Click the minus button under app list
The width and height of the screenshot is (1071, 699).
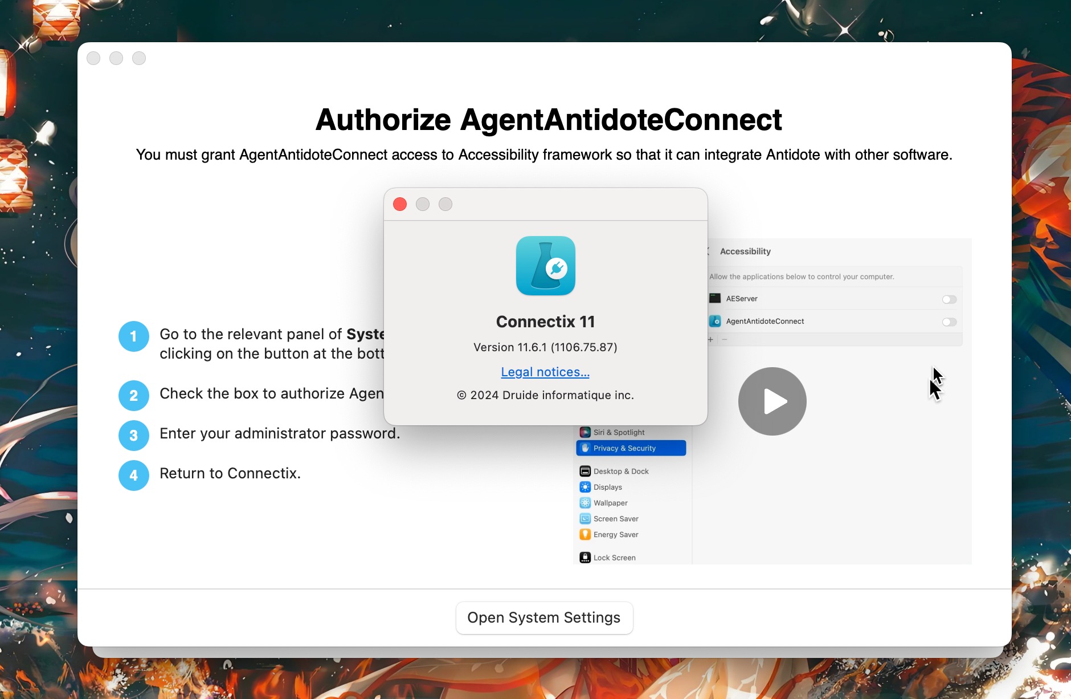tap(725, 339)
